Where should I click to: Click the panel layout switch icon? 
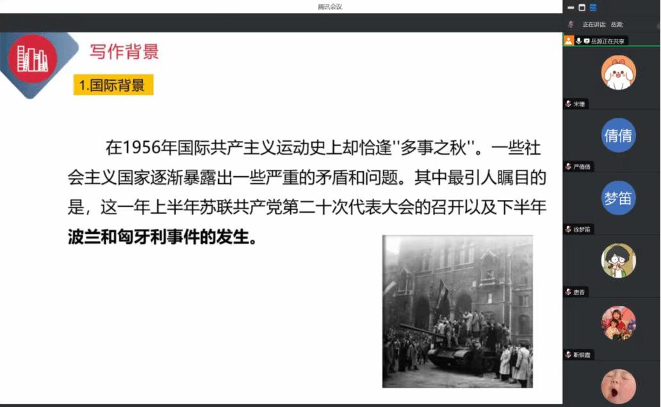[593, 8]
